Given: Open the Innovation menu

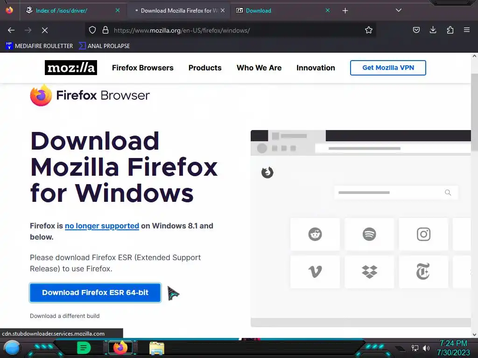Looking at the screenshot, I should pos(316,68).
